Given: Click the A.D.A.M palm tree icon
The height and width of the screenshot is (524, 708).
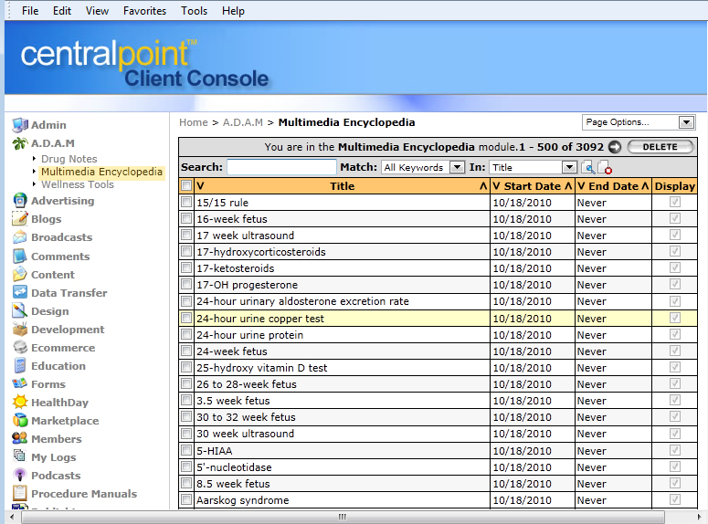Looking at the screenshot, I should point(20,143).
